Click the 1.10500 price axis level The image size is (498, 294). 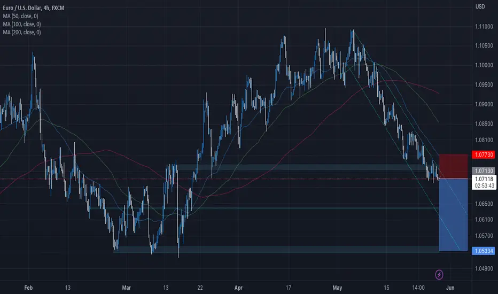click(484, 46)
